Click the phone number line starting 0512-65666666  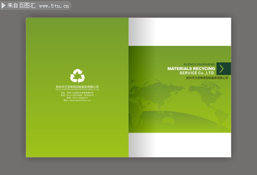pos(77,95)
